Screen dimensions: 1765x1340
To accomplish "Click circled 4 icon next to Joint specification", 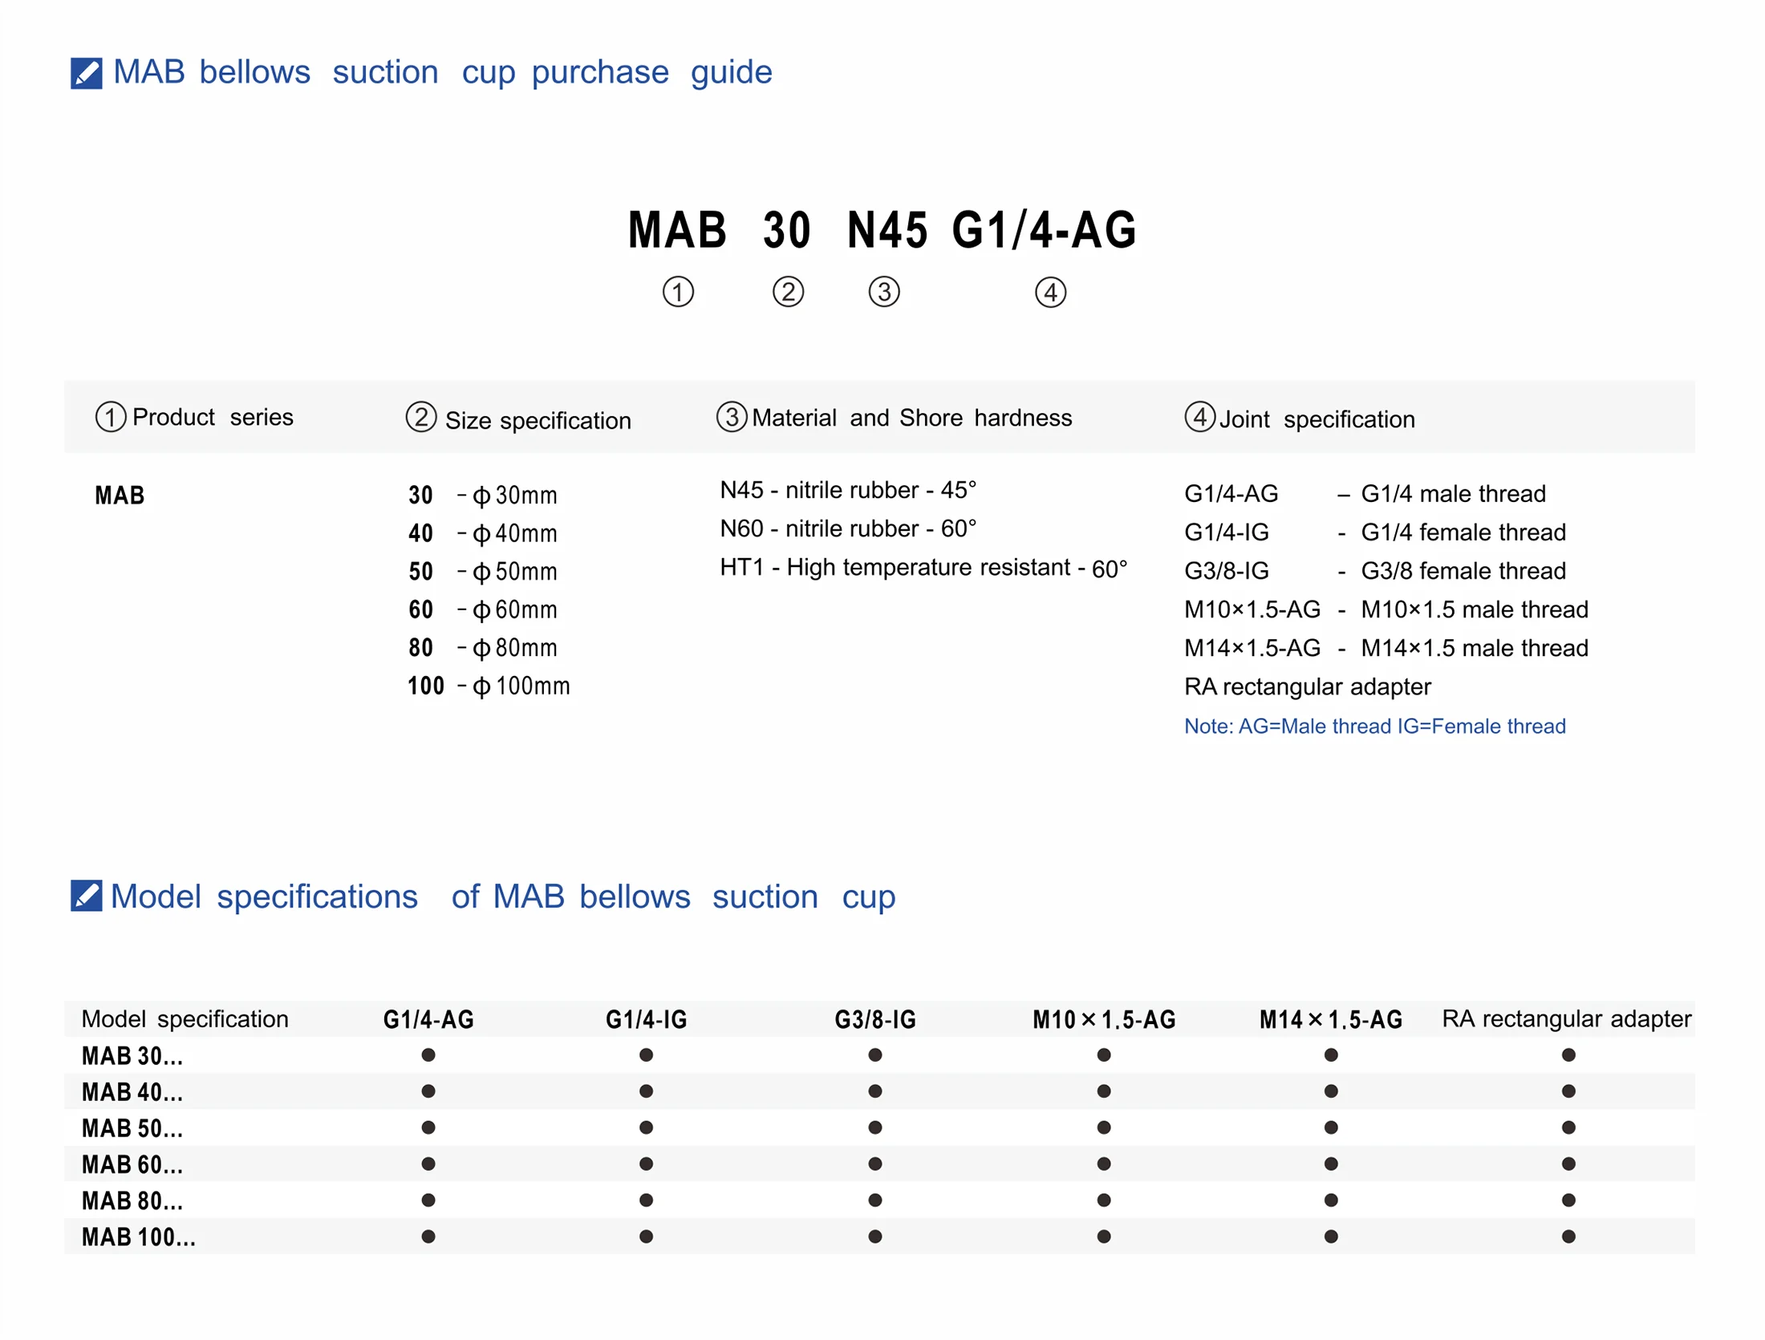I will 1199,417.
